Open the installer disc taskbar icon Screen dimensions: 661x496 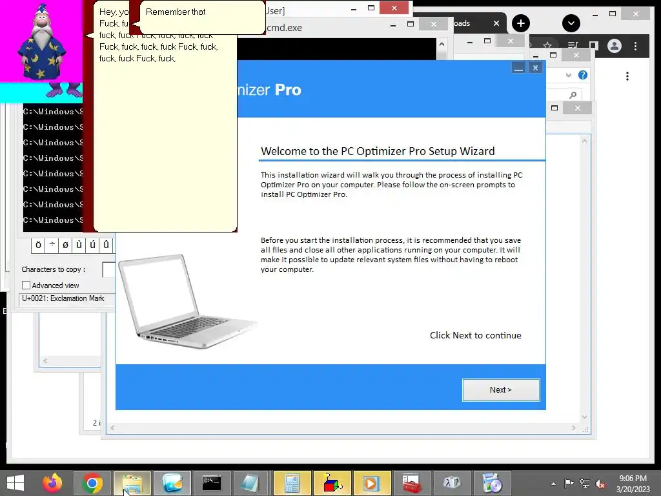click(492, 483)
